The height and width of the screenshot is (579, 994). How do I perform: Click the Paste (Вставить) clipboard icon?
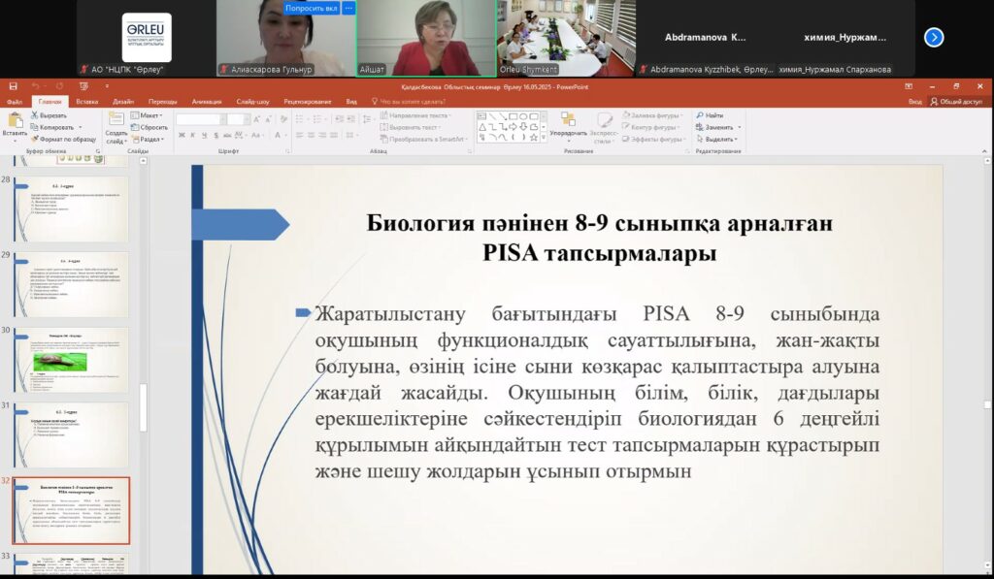(x=15, y=121)
